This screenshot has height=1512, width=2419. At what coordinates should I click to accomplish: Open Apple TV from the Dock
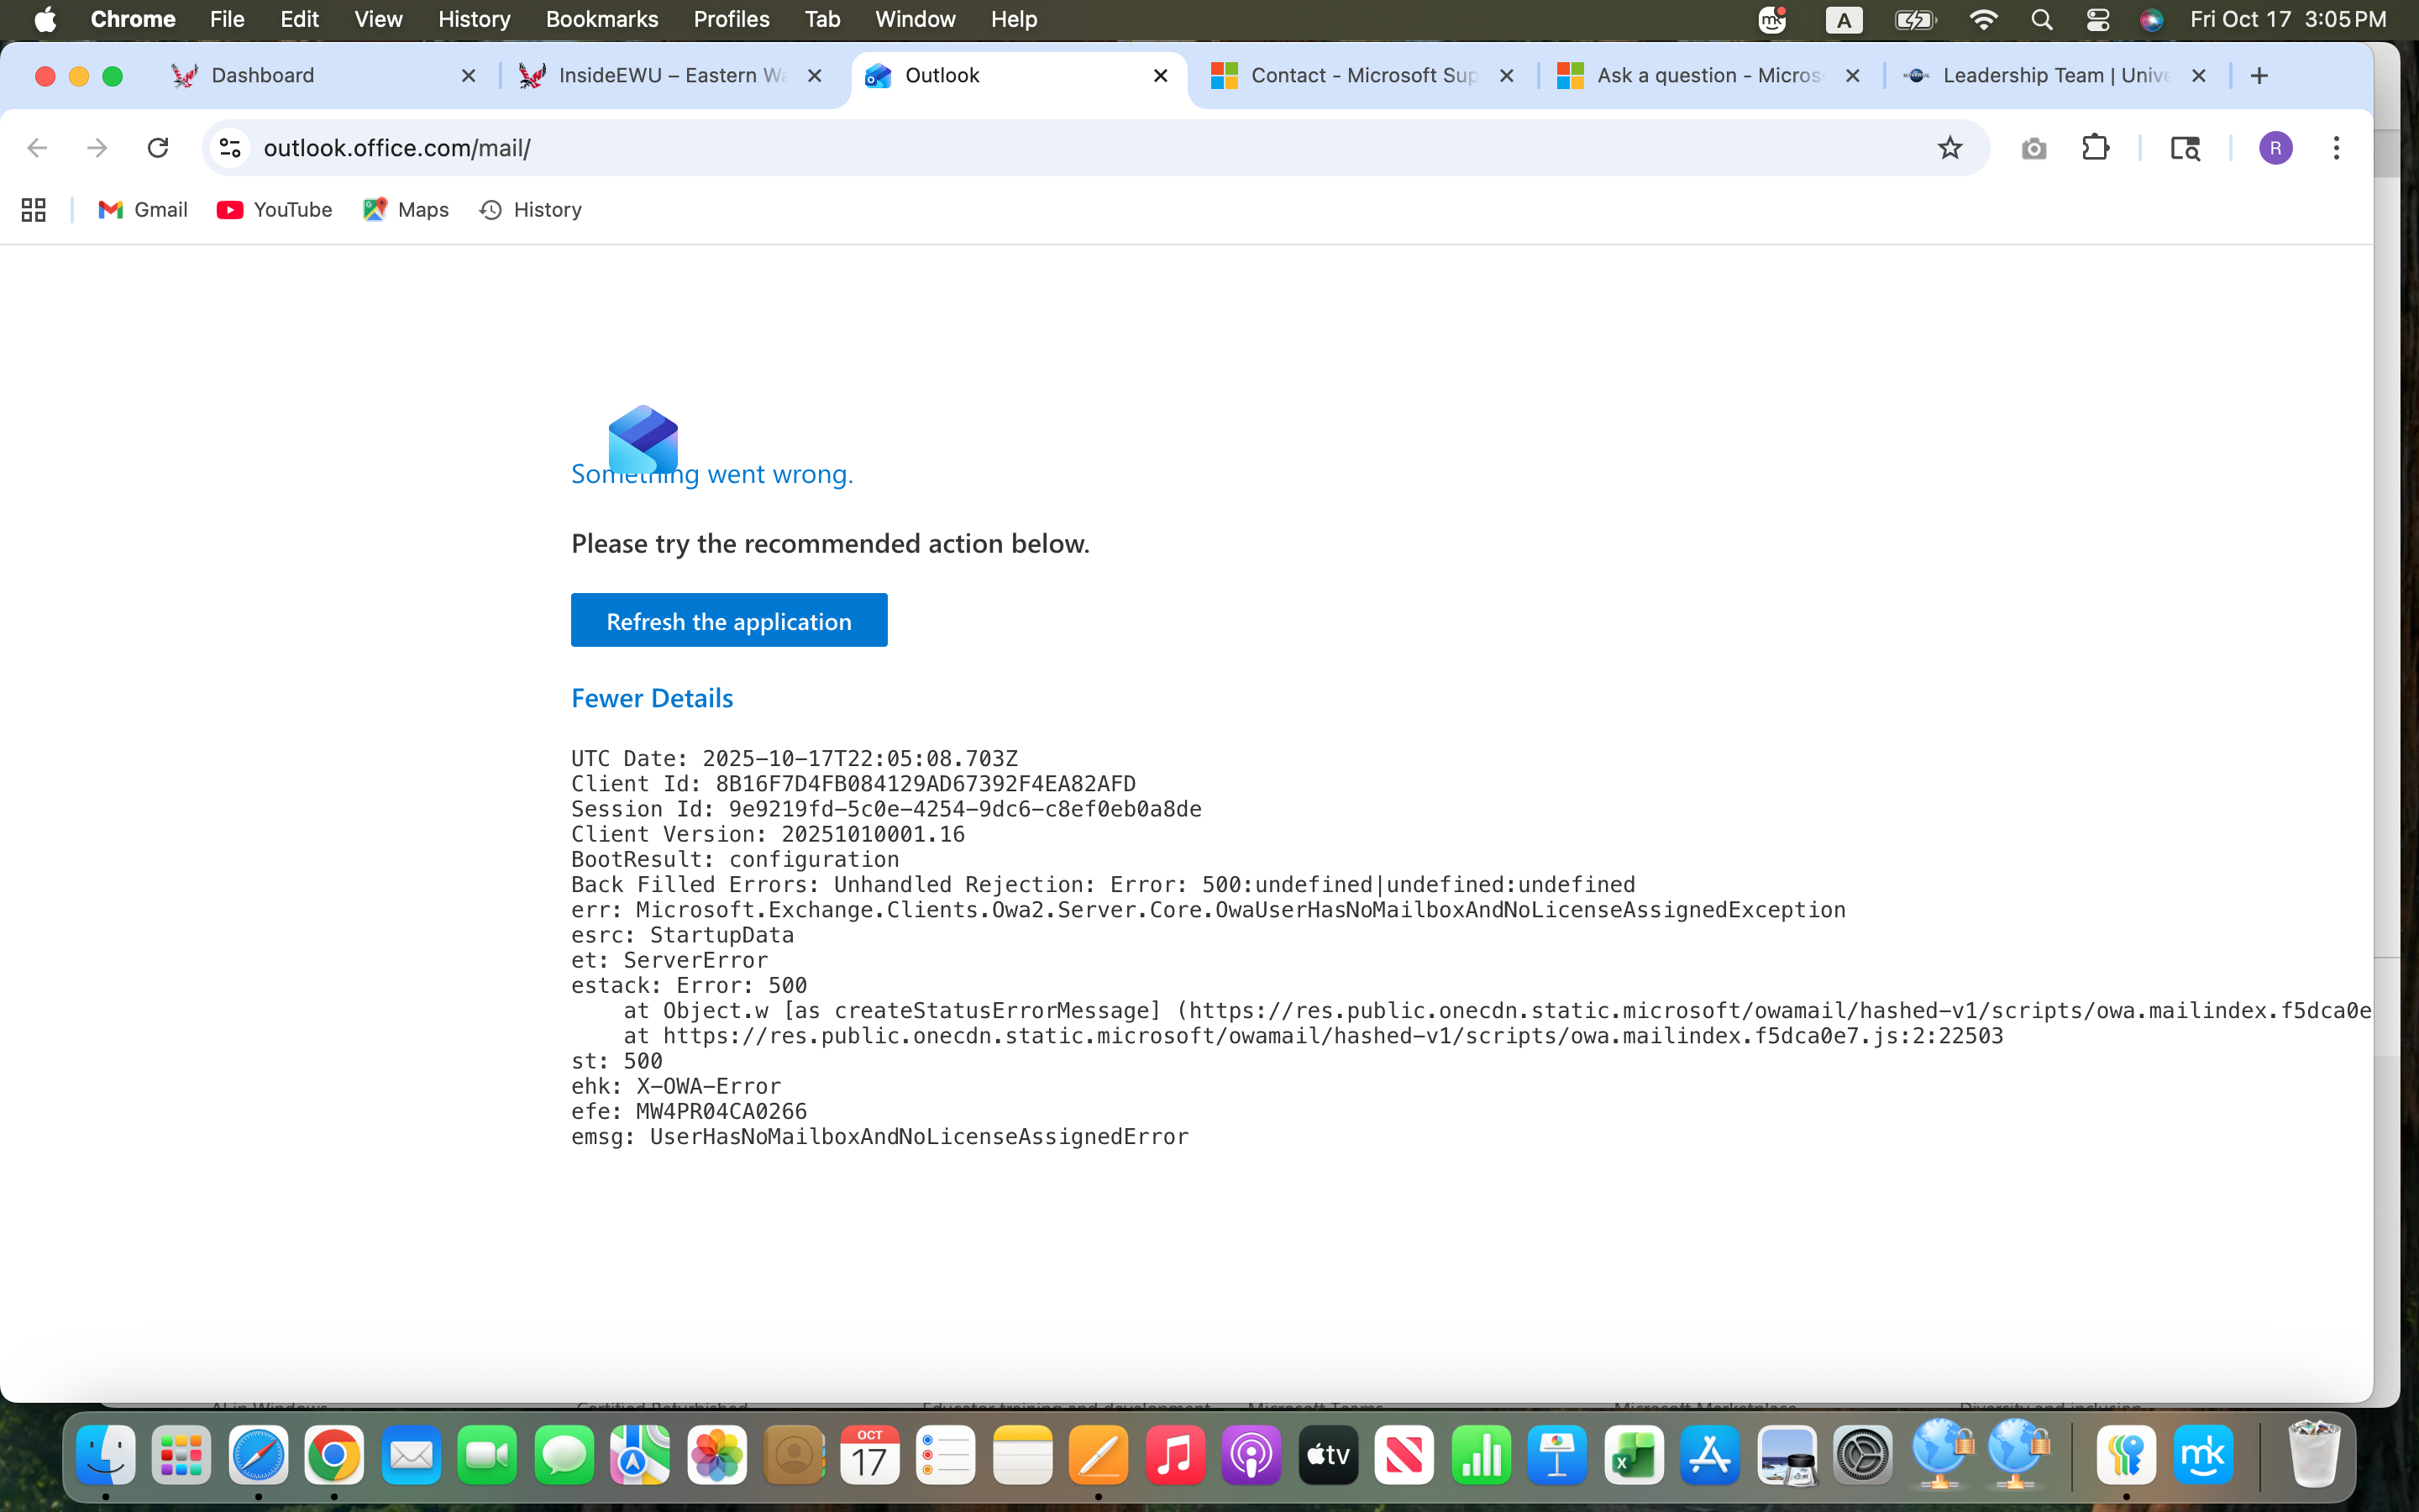(1329, 1455)
